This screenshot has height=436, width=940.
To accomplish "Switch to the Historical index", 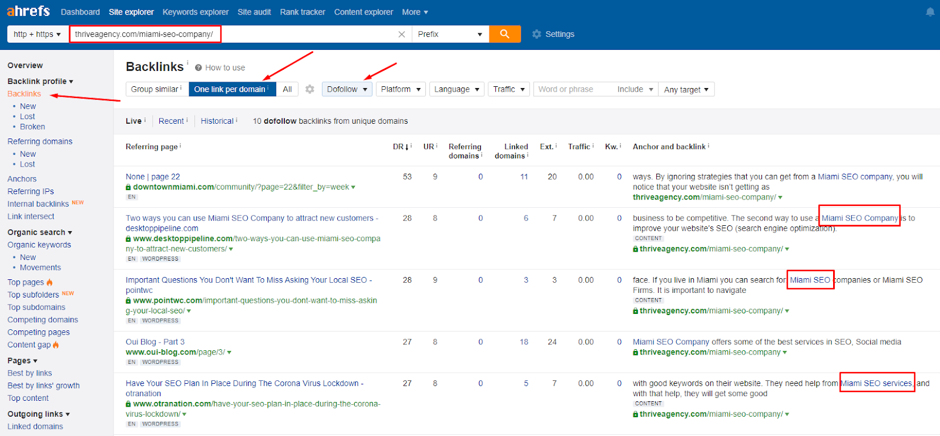I will pos(217,121).
